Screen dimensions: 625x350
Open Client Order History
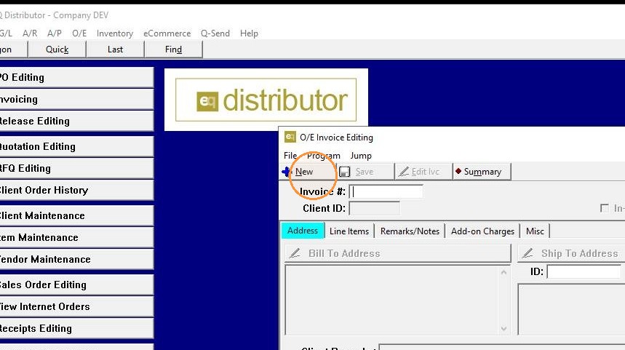point(76,190)
